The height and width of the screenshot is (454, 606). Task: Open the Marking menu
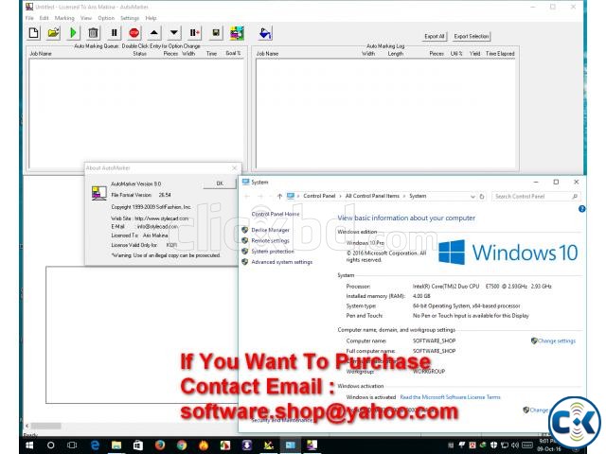point(64,18)
